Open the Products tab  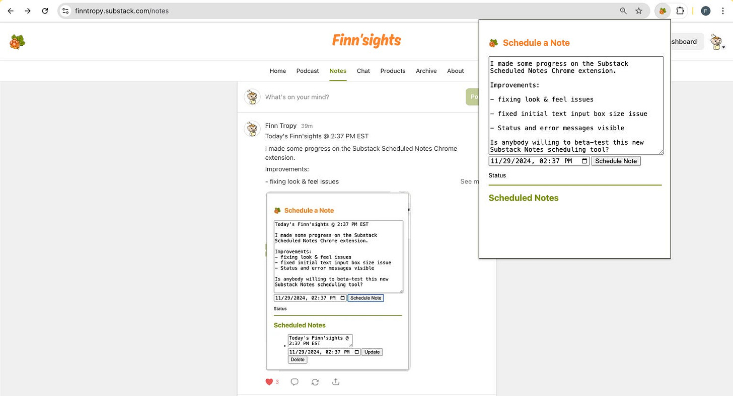pyautogui.click(x=393, y=71)
